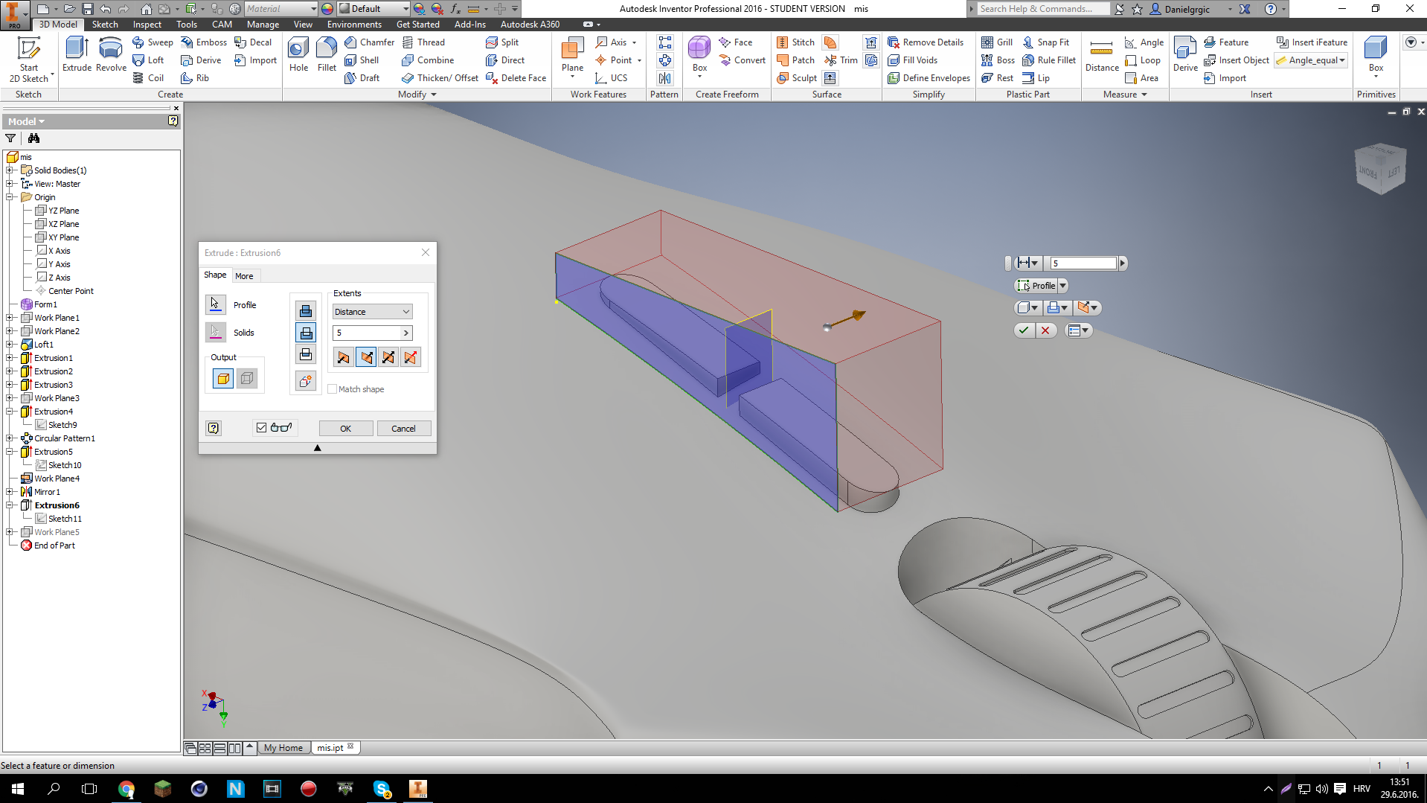Confirm extrusion with OK button
This screenshot has width=1427, height=803.
tap(346, 429)
